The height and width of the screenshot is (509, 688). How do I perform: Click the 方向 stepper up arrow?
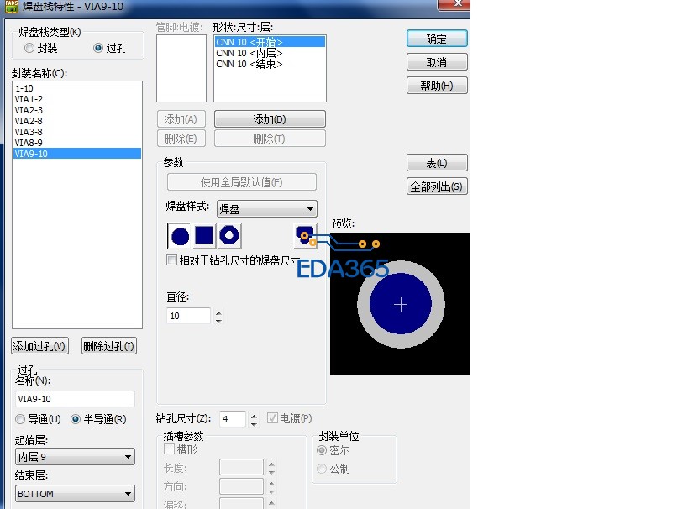pyautogui.click(x=271, y=483)
